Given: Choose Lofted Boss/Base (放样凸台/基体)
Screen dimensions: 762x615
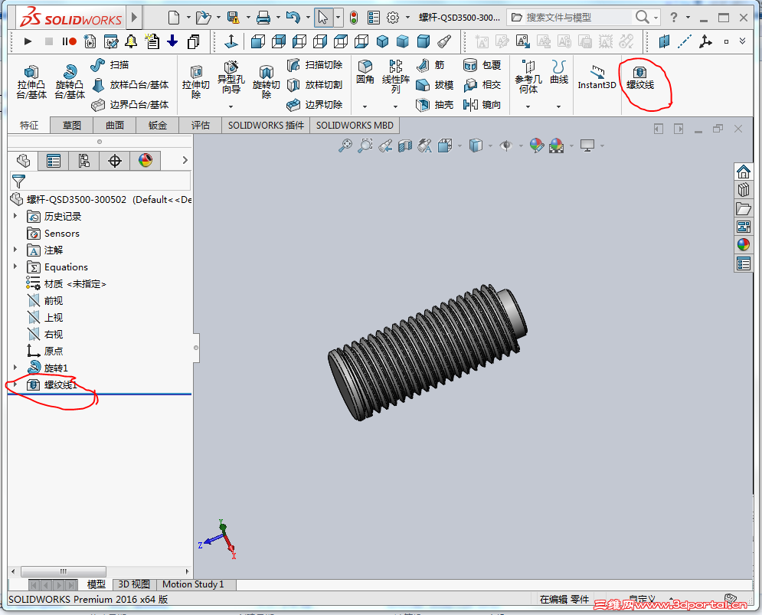Looking at the screenshot, I should (x=130, y=84).
